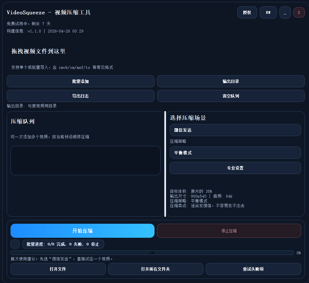Click the 首次使用建议 tip text
Screen dimensions: 309x283
(61, 259)
